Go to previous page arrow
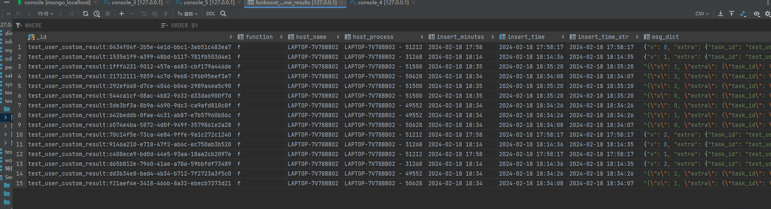Screen dimensions: 771x209 [30, 14]
